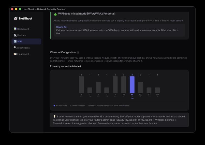Click the '21 nearby networks detected' text
The height and width of the screenshot is (145, 205).
point(65,66)
